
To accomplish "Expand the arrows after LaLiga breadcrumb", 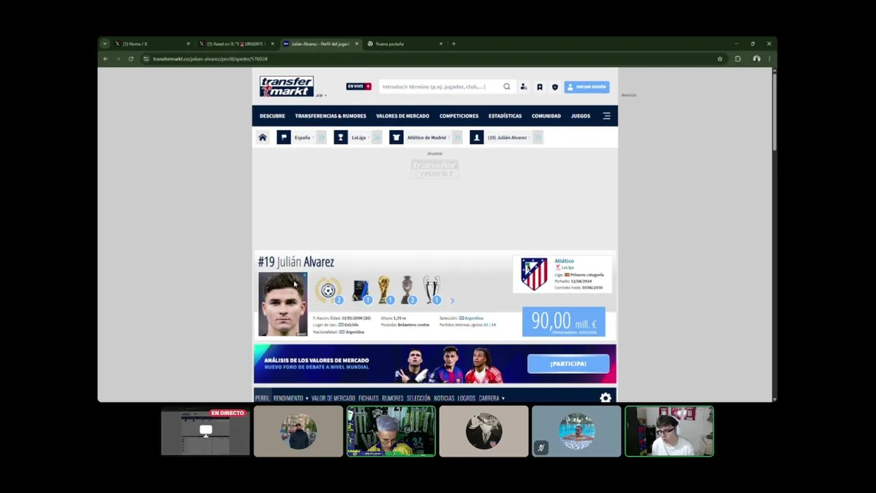I will click(x=377, y=138).
